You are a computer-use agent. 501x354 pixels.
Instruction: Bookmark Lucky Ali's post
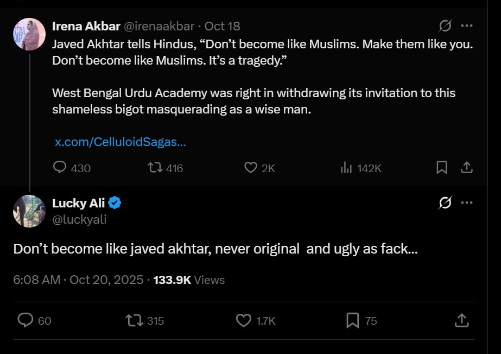[353, 320]
